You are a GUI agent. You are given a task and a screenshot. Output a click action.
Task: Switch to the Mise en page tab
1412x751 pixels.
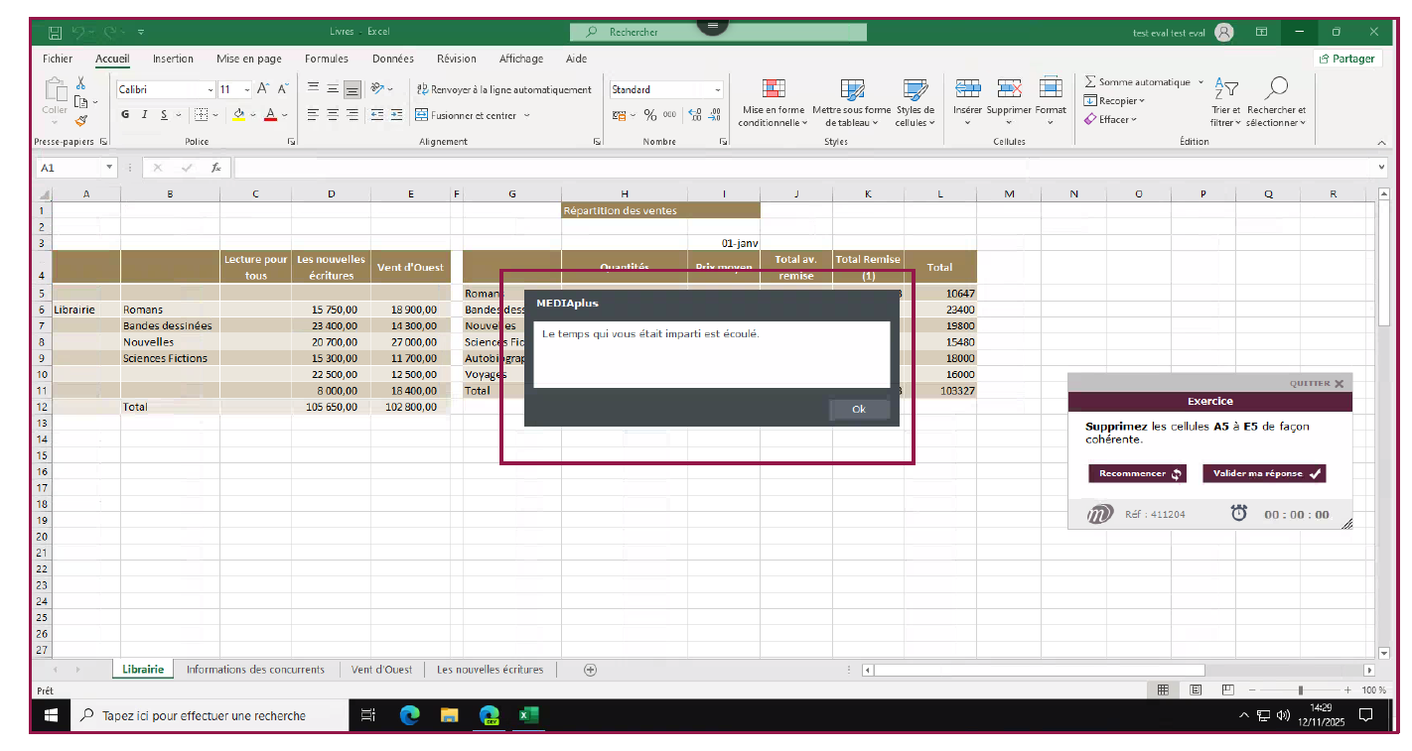click(249, 59)
